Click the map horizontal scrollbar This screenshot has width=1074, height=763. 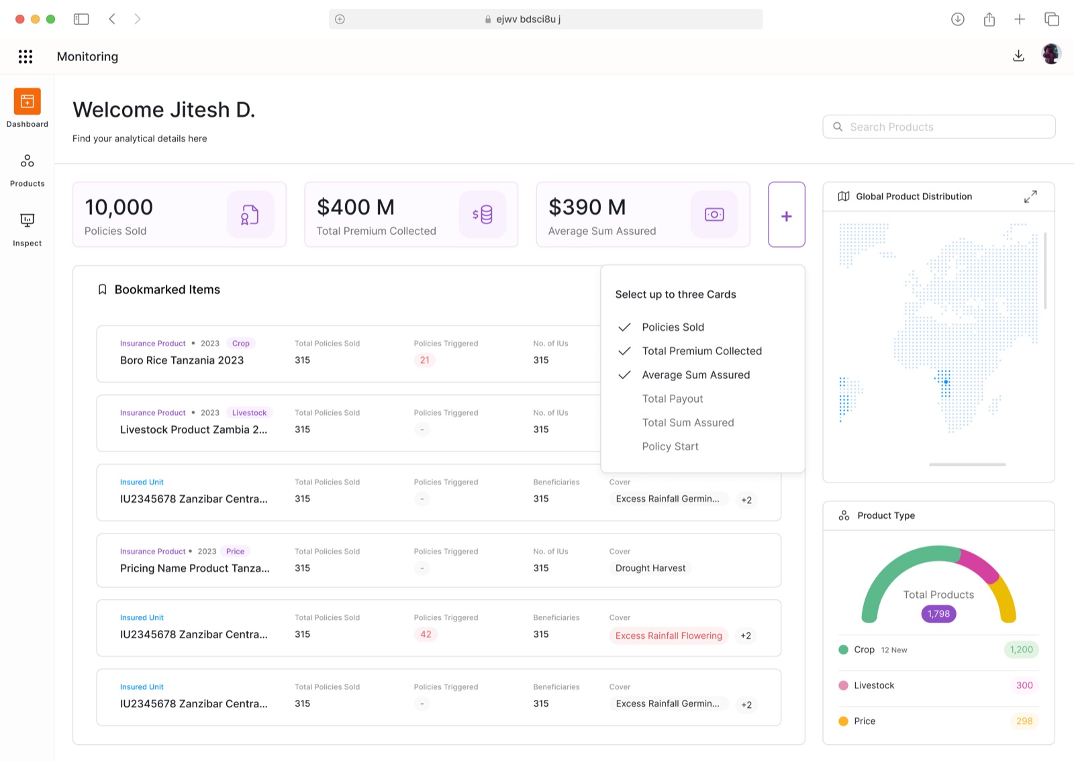(967, 464)
